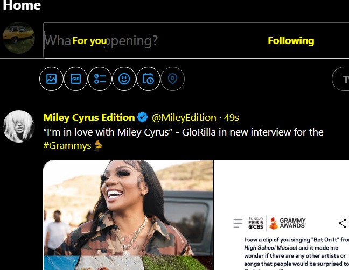
Task: Open the #Grammys hashtag link
Action: click(x=67, y=146)
